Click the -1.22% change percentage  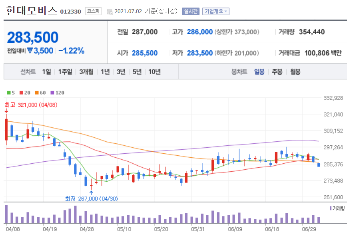point(72,51)
